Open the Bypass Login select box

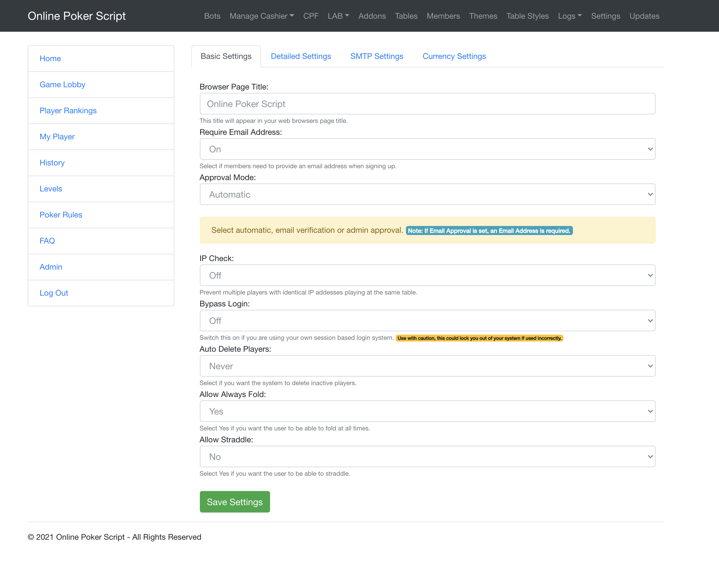[427, 321]
